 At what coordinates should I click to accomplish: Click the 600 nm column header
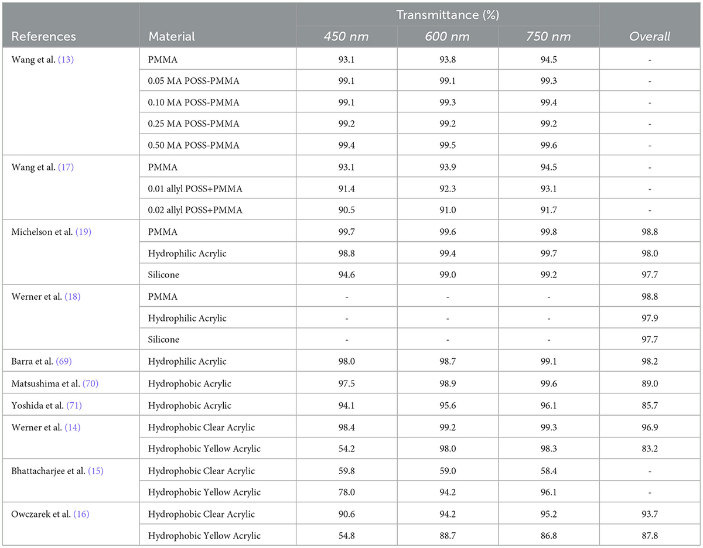[x=447, y=36]
